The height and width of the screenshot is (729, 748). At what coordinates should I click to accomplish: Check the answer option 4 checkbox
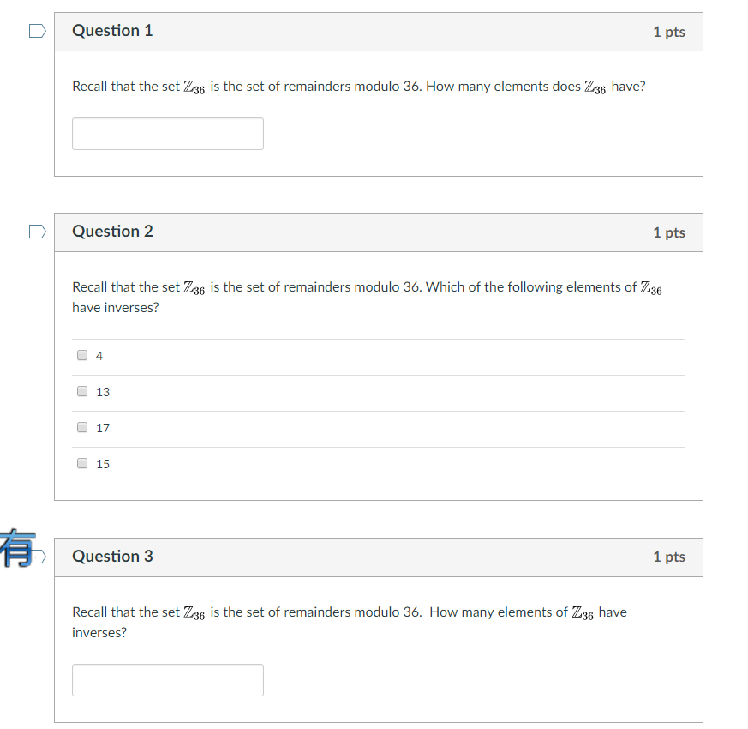82,355
